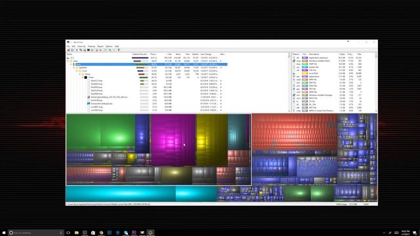
Task: Sort by the Last Change column header
Action: (205, 54)
